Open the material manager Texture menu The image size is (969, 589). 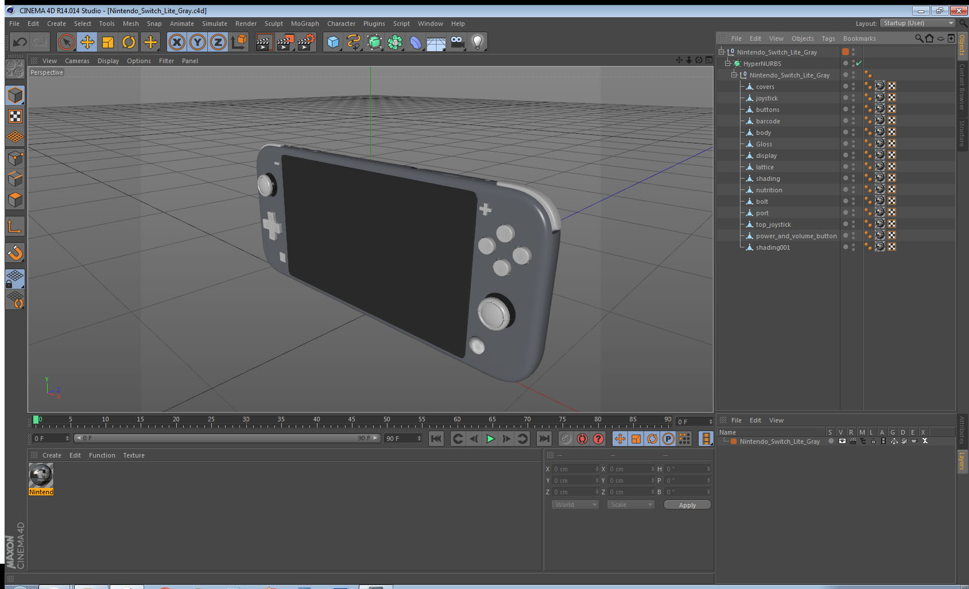tap(134, 455)
